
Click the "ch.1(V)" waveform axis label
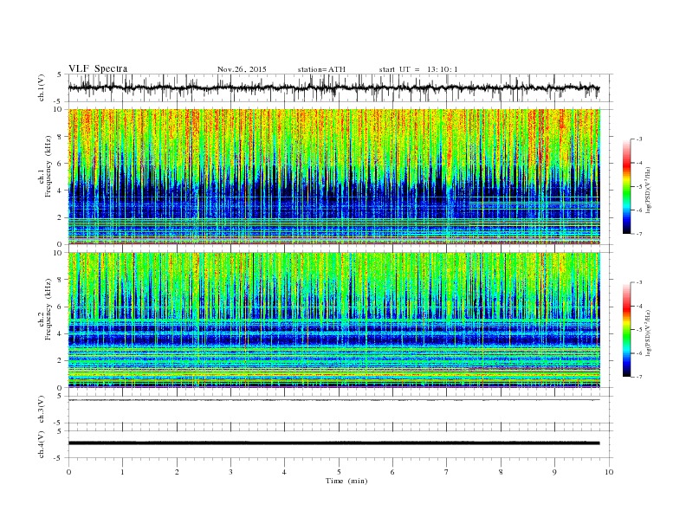[42, 87]
